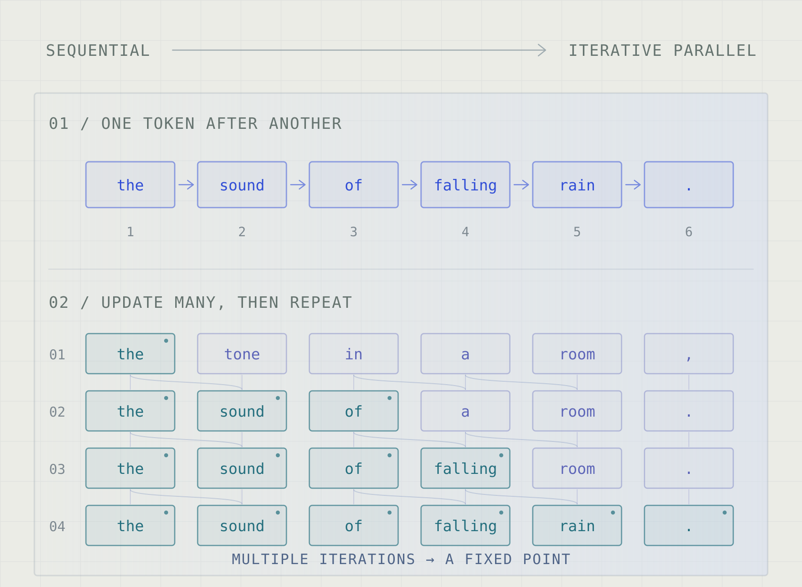Click the iteration row label 02
The image size is (802, 587).
[x=57, y=412]
